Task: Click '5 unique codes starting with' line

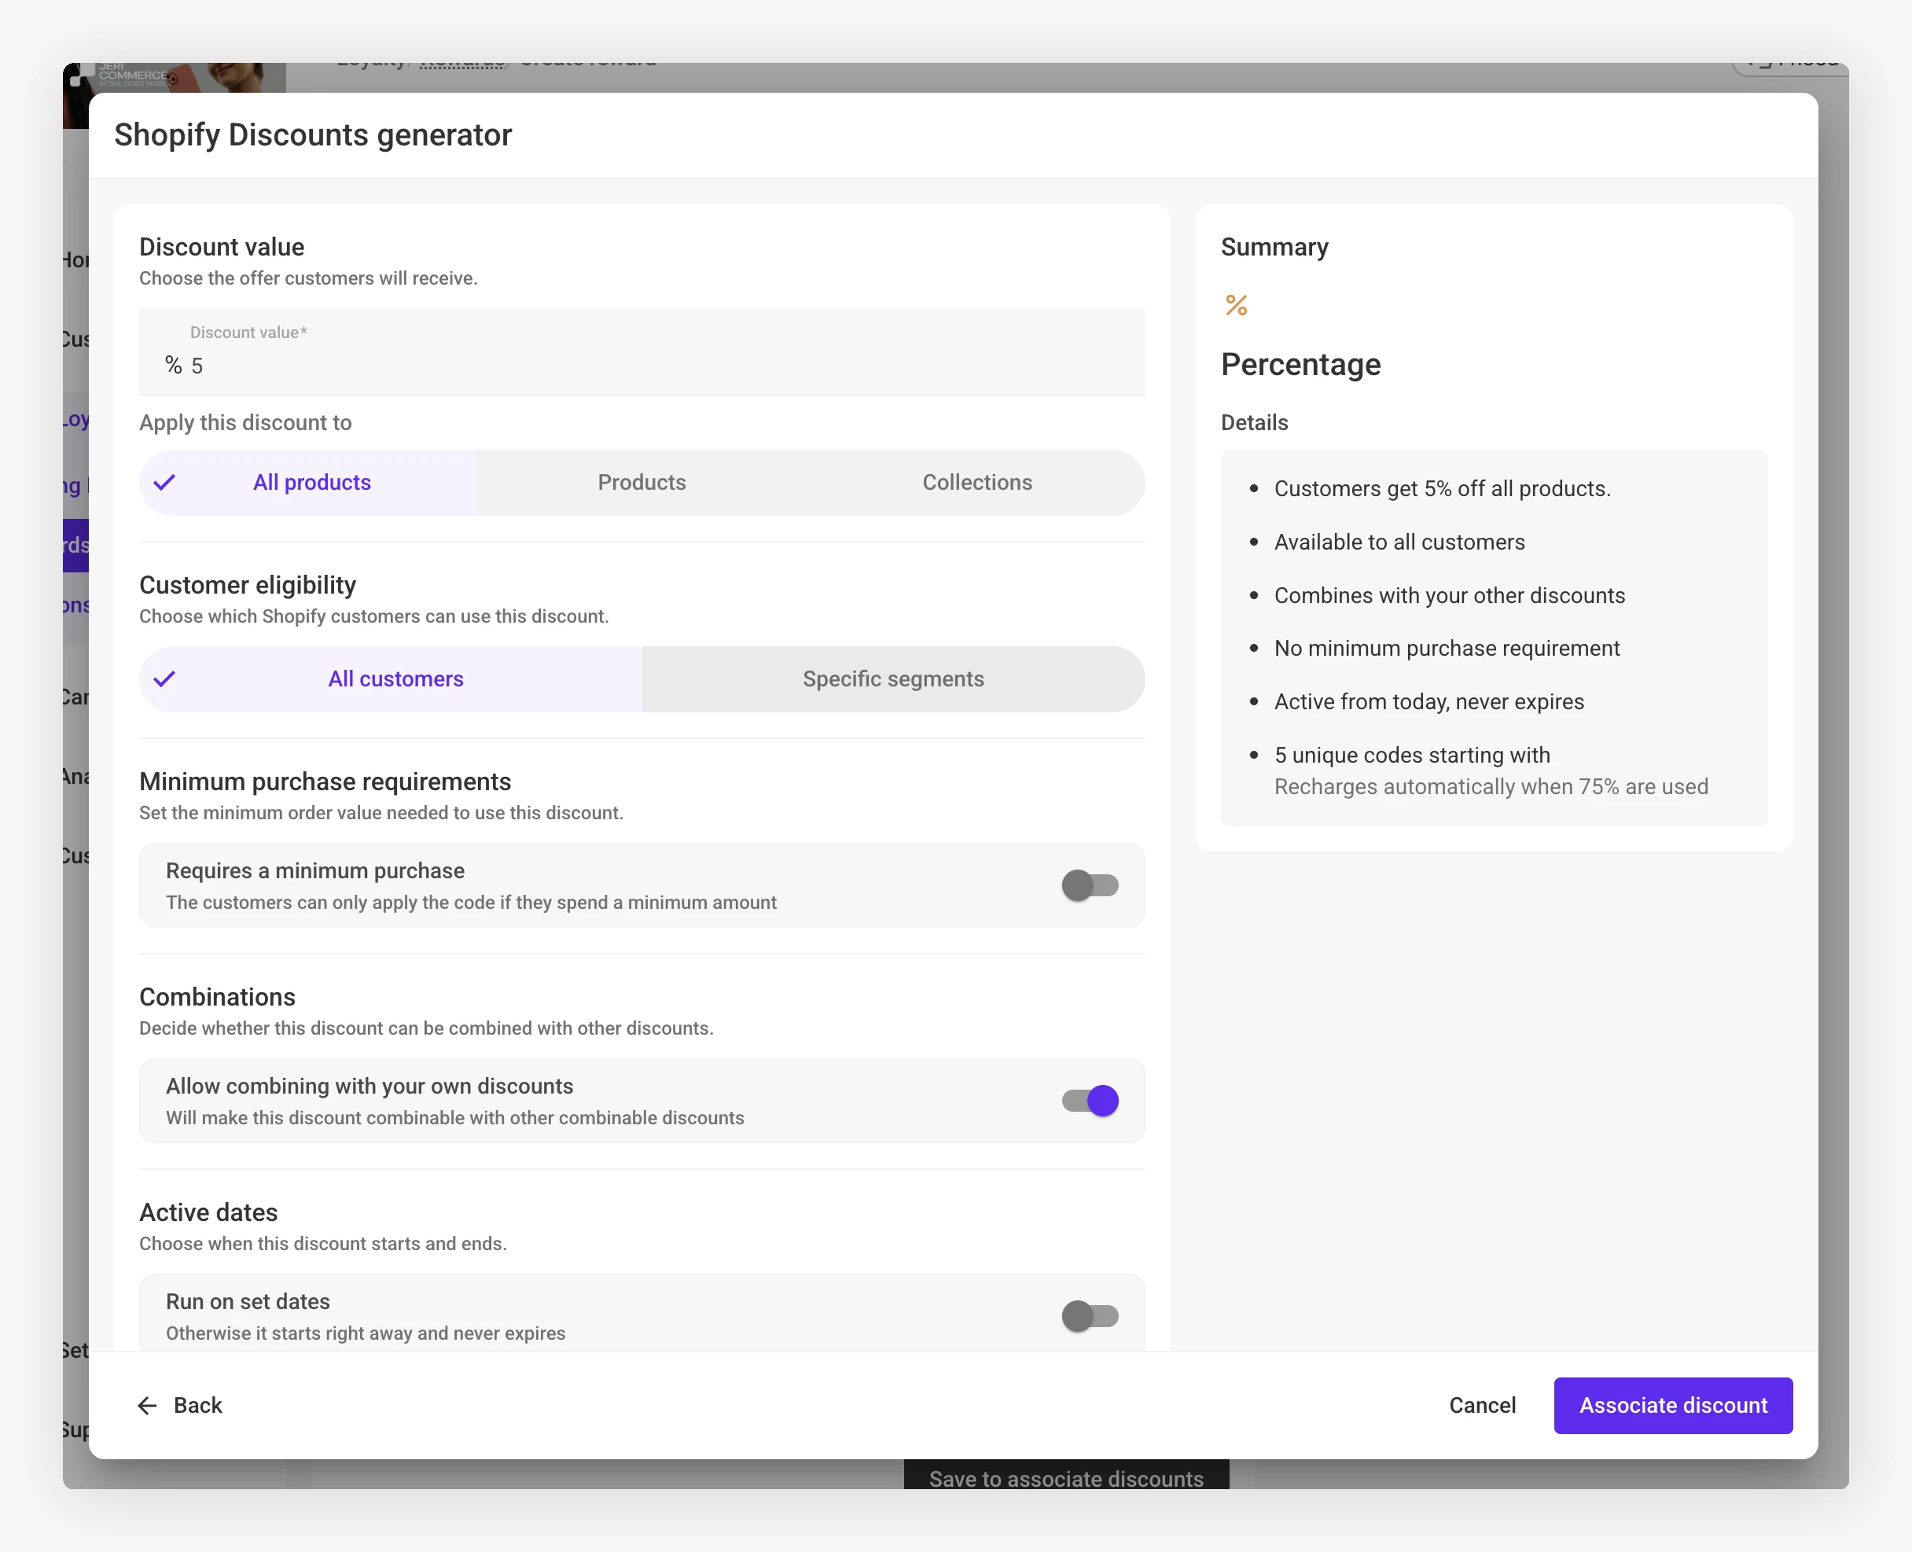Action: click(x=1412, y=756)
